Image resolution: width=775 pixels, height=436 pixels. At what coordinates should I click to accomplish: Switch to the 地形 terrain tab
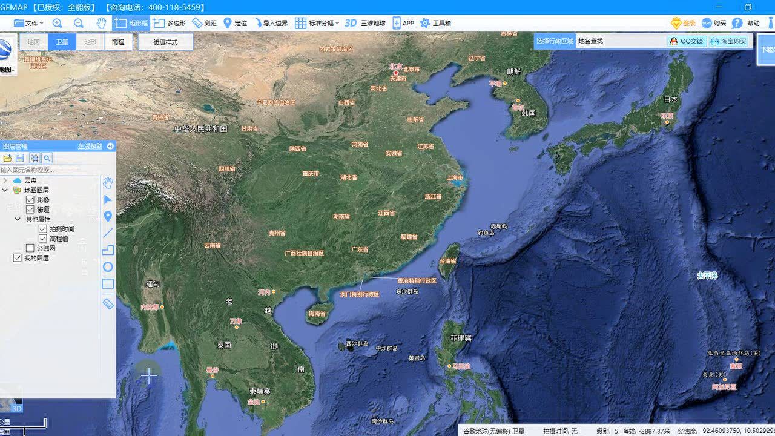tap(90, 42)
